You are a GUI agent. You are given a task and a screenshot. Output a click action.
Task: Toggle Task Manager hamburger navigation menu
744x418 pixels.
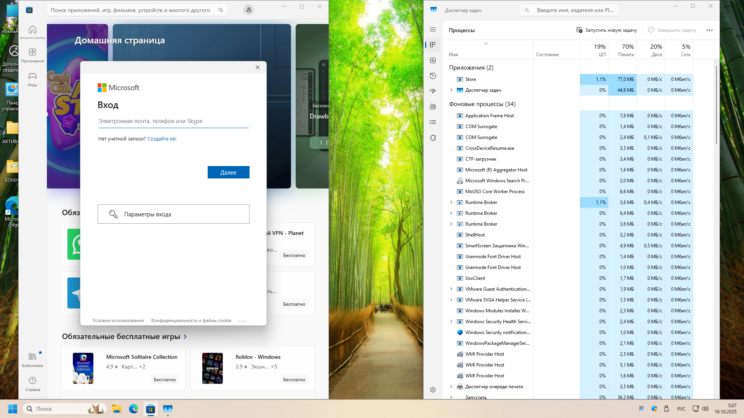click(x=433, y=29)
